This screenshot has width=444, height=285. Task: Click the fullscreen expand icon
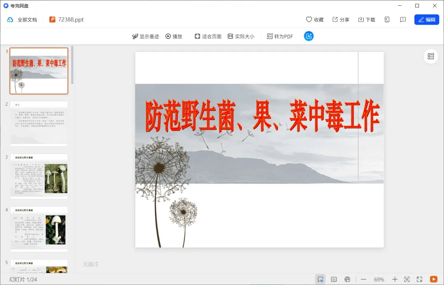(x=419, y=279)
